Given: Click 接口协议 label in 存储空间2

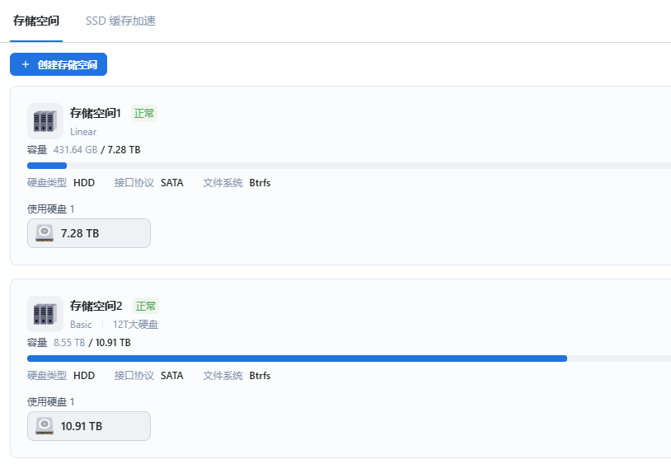Looking at the screenshot, I should 134,376.
